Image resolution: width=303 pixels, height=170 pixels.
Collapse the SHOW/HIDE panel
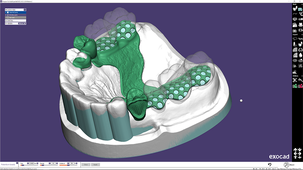point(6,10)
